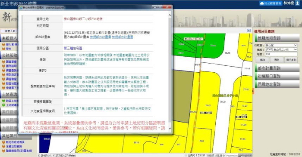Select the 第三種住宅區 zoning text in the popup
The height and width of the screenshot is (157, 302).
pyautogui.click(x=73, y=48)
